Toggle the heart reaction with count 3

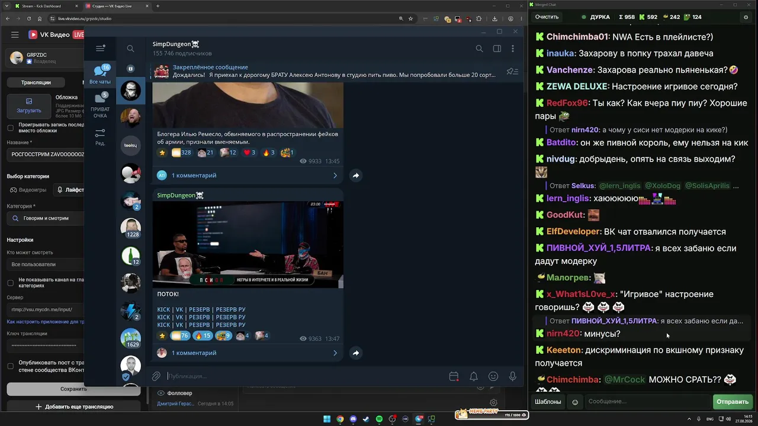[249, 153]
